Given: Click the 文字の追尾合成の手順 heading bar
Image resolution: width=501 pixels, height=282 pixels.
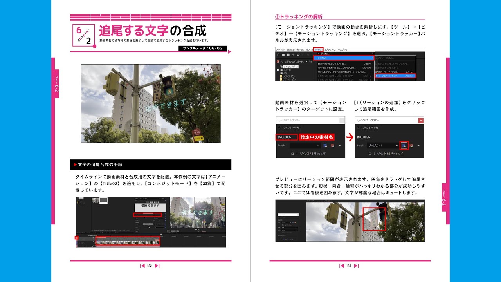Looking at the screenshot, I should 151,164.
